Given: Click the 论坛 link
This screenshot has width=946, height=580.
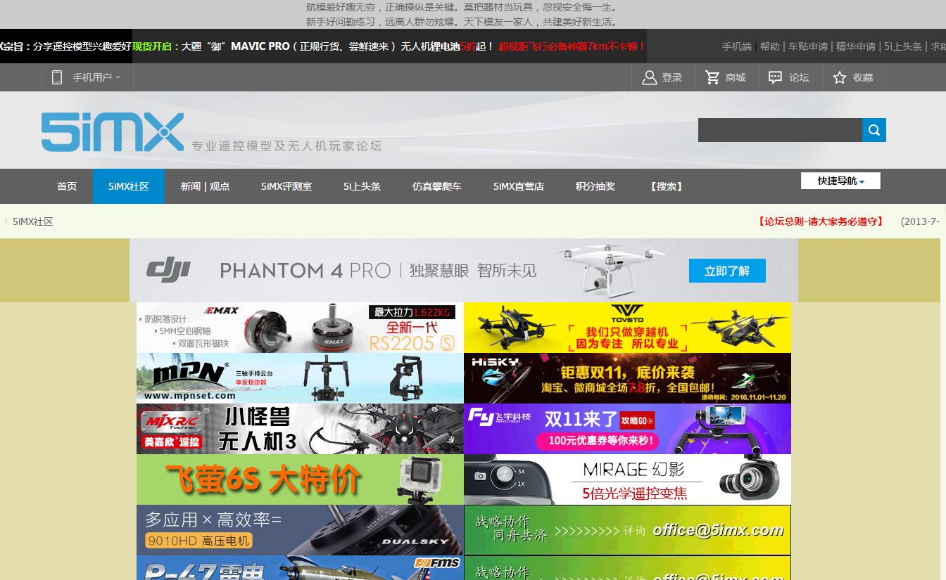Looking at the screenshot, I should [799, 77].
